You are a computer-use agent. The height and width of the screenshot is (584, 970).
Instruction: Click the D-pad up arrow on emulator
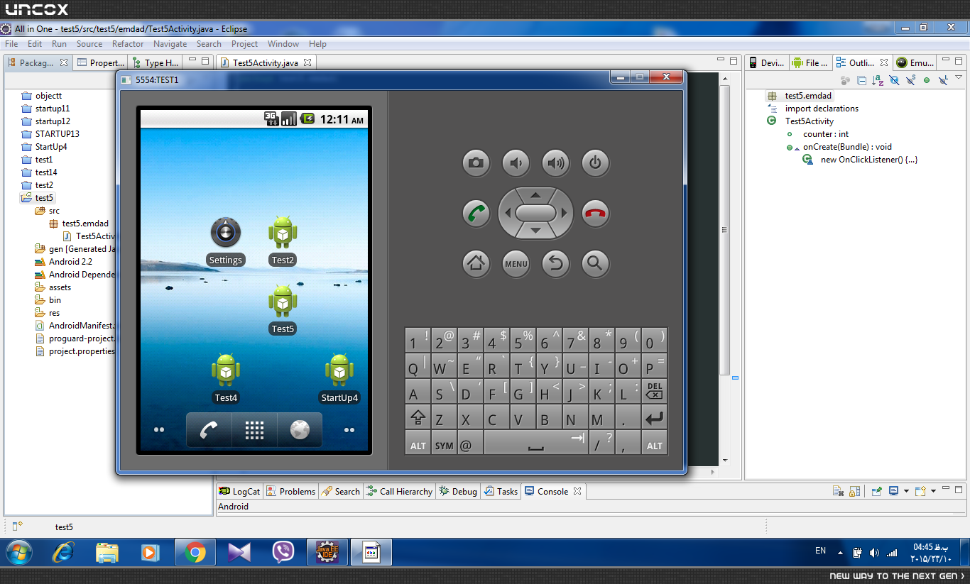coord(536,194)
